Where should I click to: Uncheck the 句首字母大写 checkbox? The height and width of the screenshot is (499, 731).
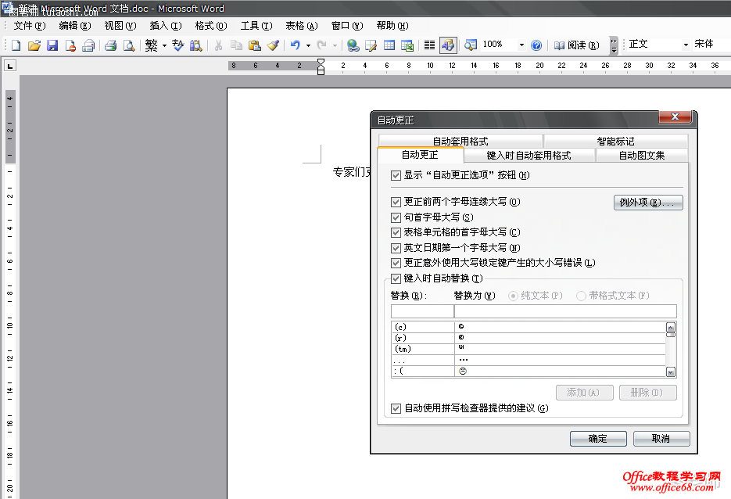click(396, 217)
